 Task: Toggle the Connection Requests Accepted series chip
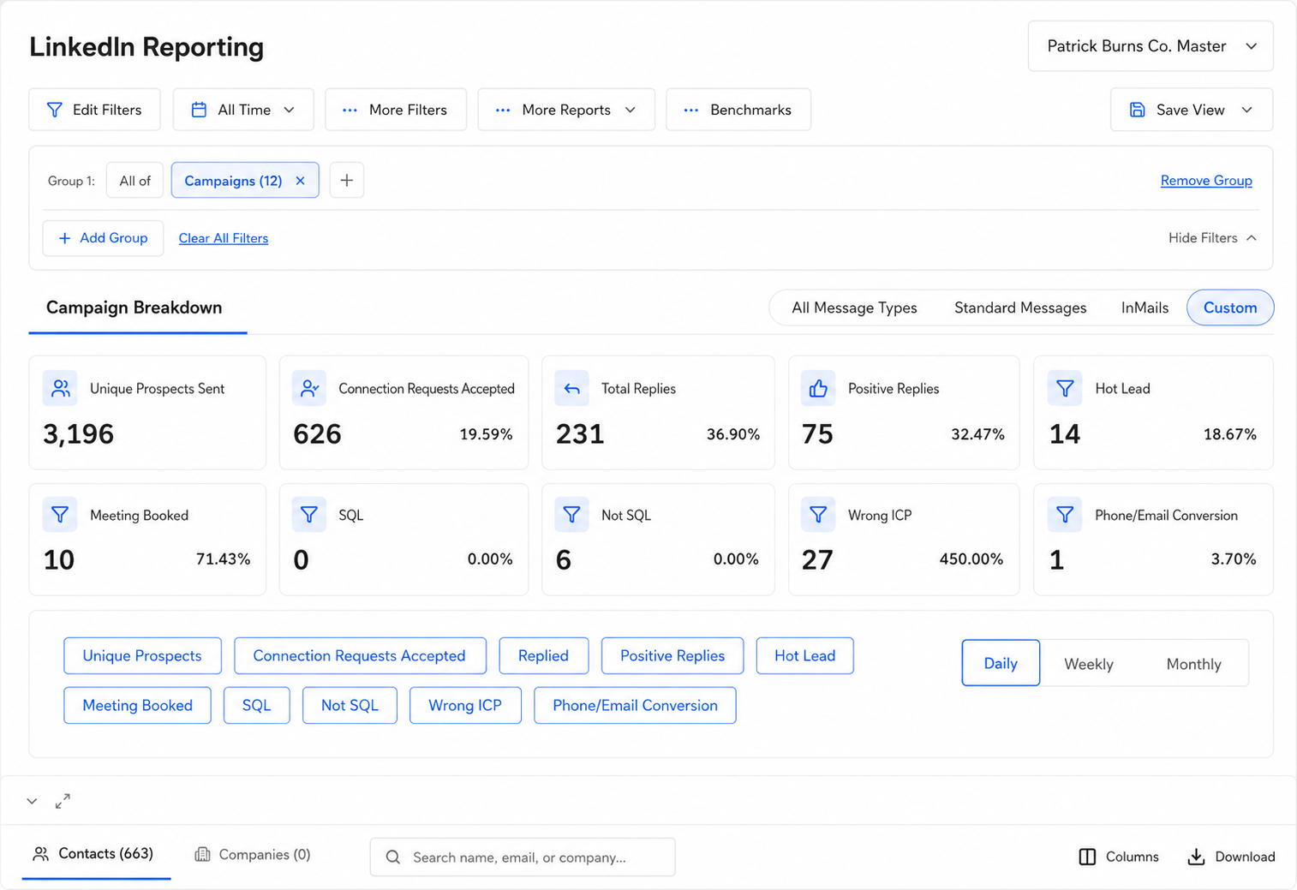(x=360, y=655)
